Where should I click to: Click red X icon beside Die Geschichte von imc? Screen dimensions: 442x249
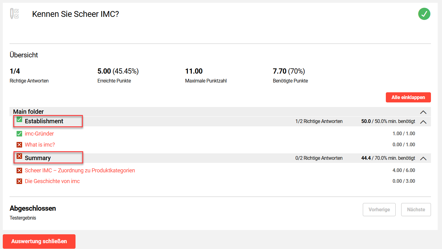pos(19,181)
